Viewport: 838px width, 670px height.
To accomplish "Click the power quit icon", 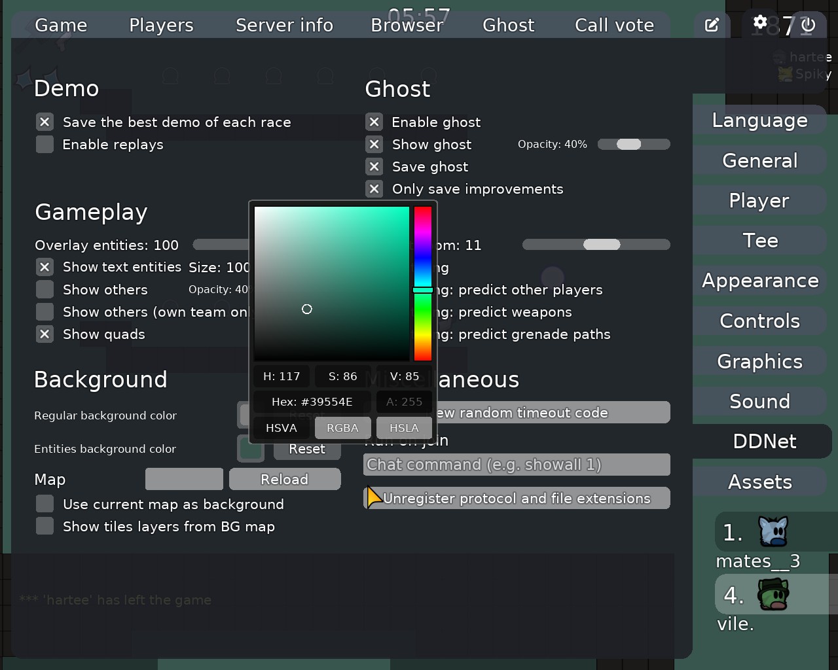I will click(809, 25).
